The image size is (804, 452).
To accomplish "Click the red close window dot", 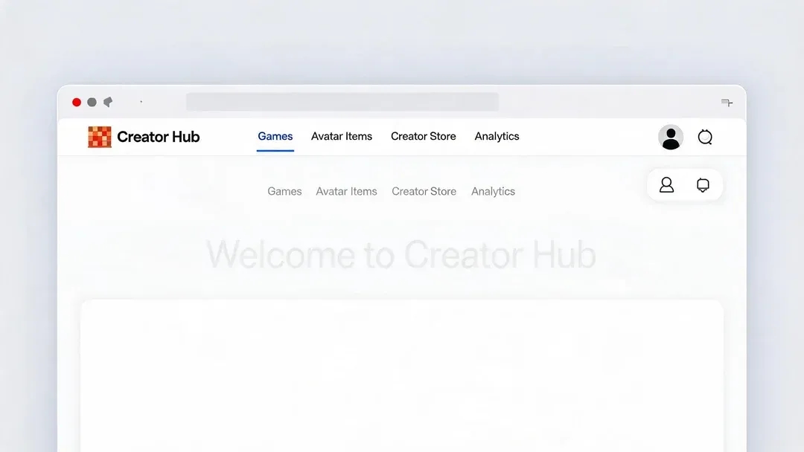I will (x=77, y=103).
